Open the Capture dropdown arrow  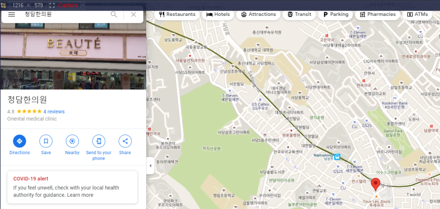coord(82,5)
